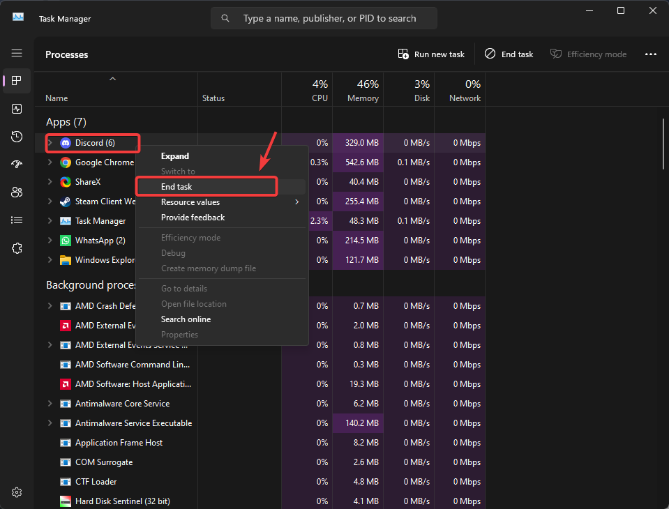Viewport: 669px width, 509px height.
Task: Sort processes by Memory column
Action: tap(363, 91)
